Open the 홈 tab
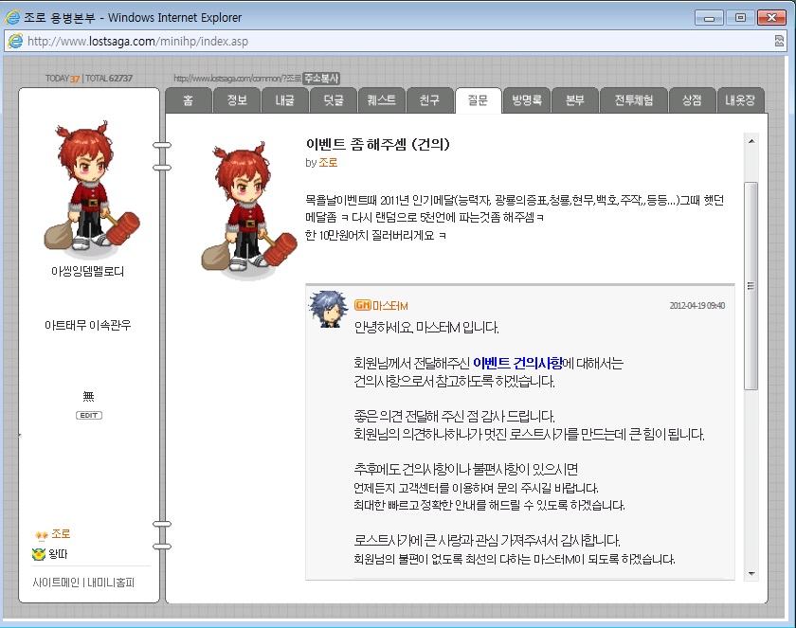The width and height of the screenshot is (796, 628). click(x=189, y=100)
